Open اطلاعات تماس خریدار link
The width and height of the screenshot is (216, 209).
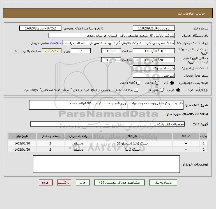(x=46, y=43)
